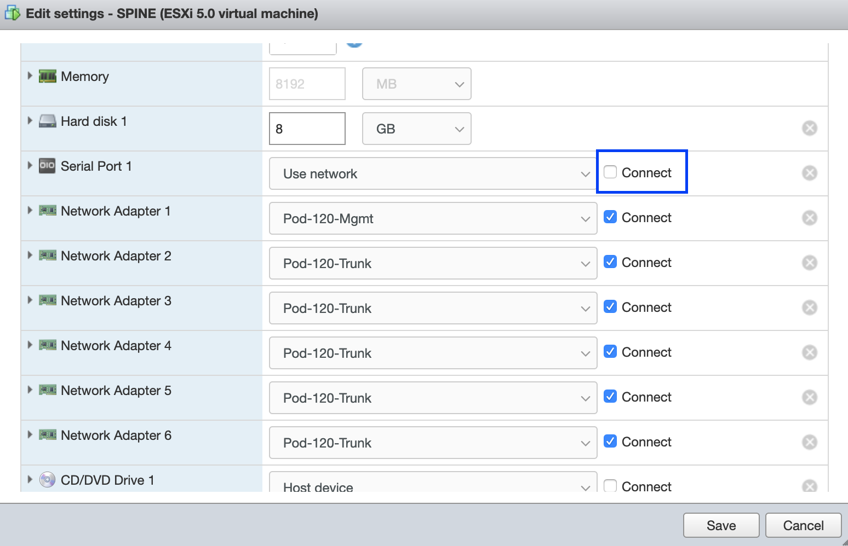
Task: Remove Network Adapter 6 with its X icon
Action: [809, 442]
